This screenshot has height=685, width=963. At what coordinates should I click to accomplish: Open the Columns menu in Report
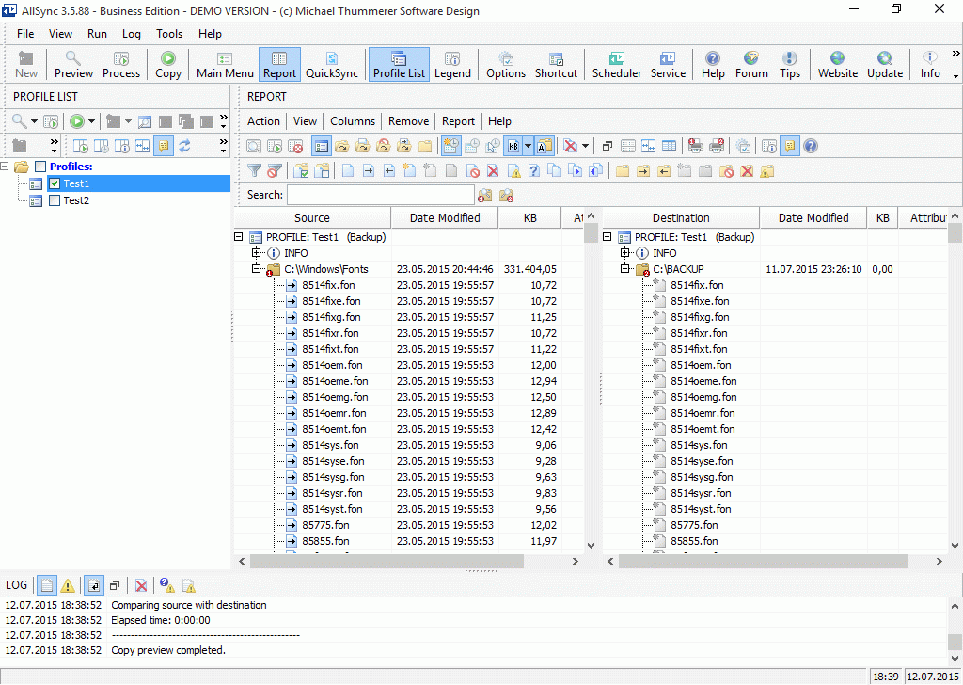pyautogui.click(x=353, y=121)
